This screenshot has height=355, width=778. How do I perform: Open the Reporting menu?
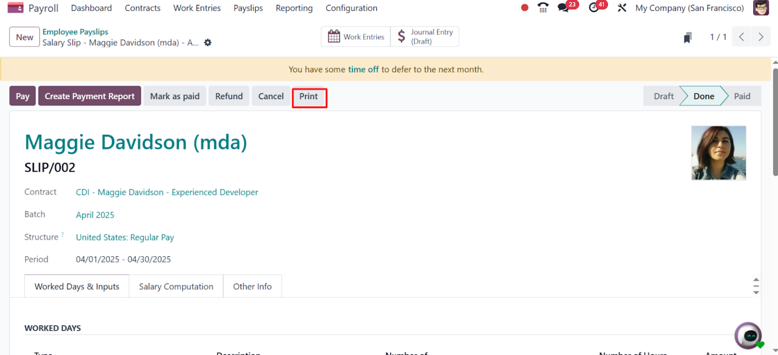294,8
